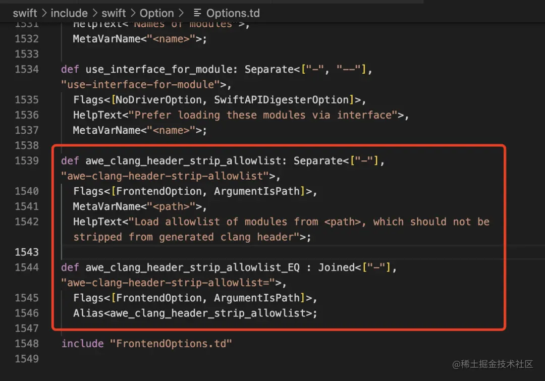
Task: Click 'Separate' keyword on line 1534
Action: tap(269, 69)
